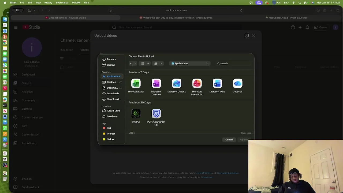Click the YouTube Studio logo

[31, 27]
